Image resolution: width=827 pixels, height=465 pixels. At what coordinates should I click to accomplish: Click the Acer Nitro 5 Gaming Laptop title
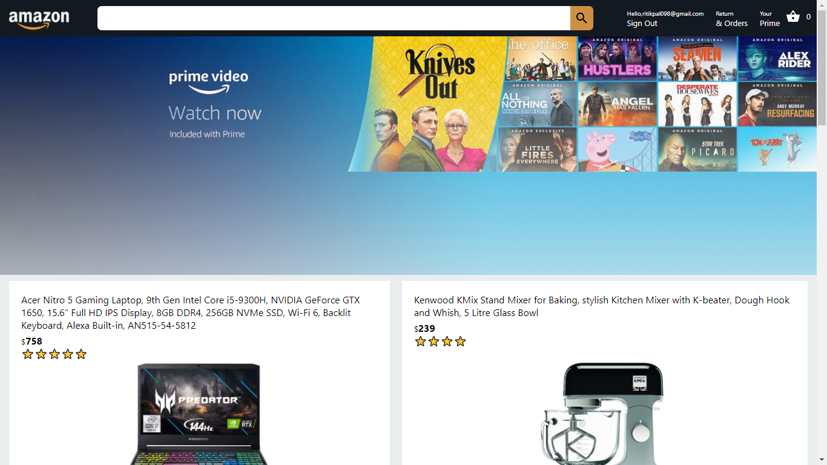(x=191, y=313)
